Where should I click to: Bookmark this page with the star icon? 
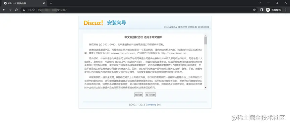[x=254, y=10]
